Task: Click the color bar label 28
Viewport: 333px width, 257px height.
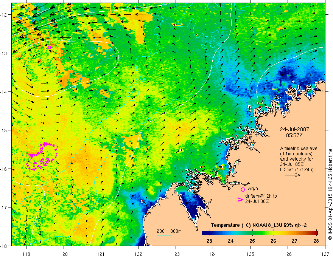Action: (316, 241)
